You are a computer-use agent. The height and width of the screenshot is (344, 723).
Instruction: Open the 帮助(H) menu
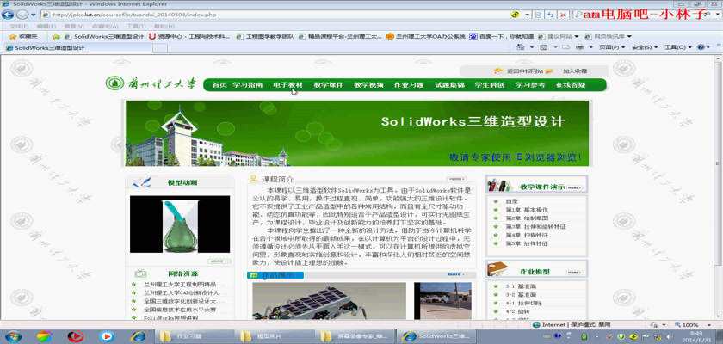(x=164, y=27)
